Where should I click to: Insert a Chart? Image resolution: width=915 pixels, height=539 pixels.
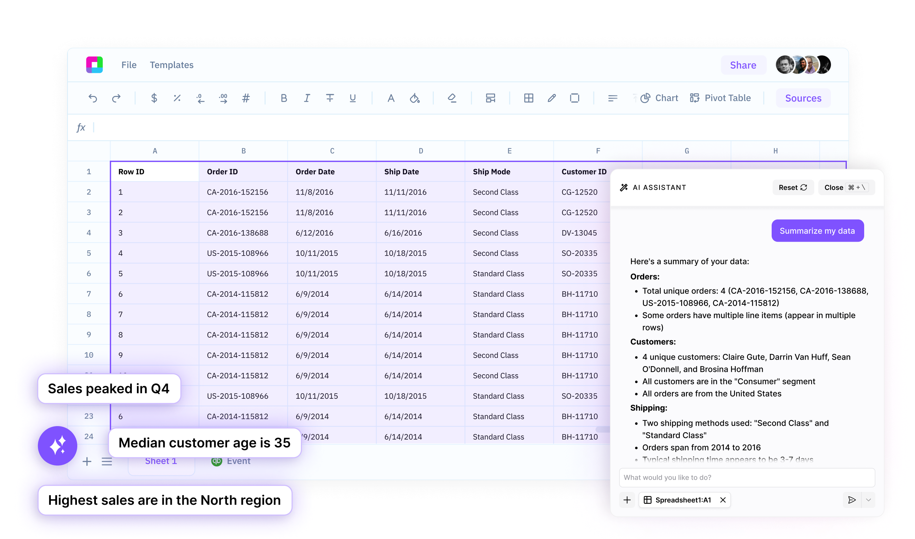(x=659, y=98)
